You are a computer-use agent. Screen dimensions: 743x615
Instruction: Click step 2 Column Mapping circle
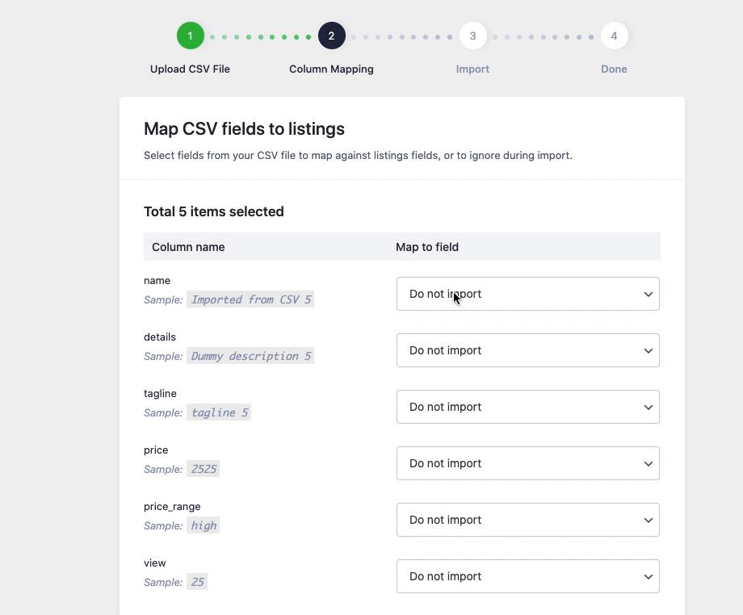(x=331, y=36)
